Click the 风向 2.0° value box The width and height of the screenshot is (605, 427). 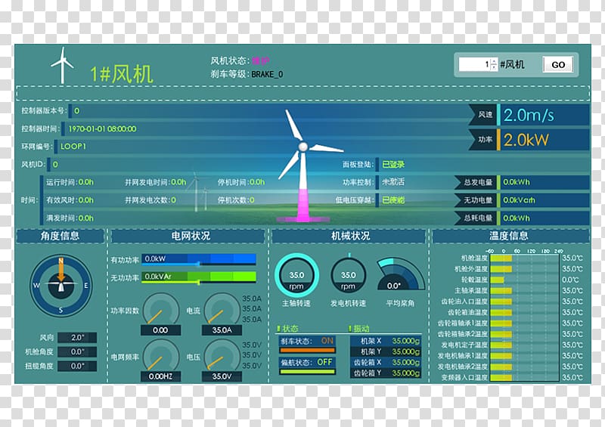tap(77, 338)
